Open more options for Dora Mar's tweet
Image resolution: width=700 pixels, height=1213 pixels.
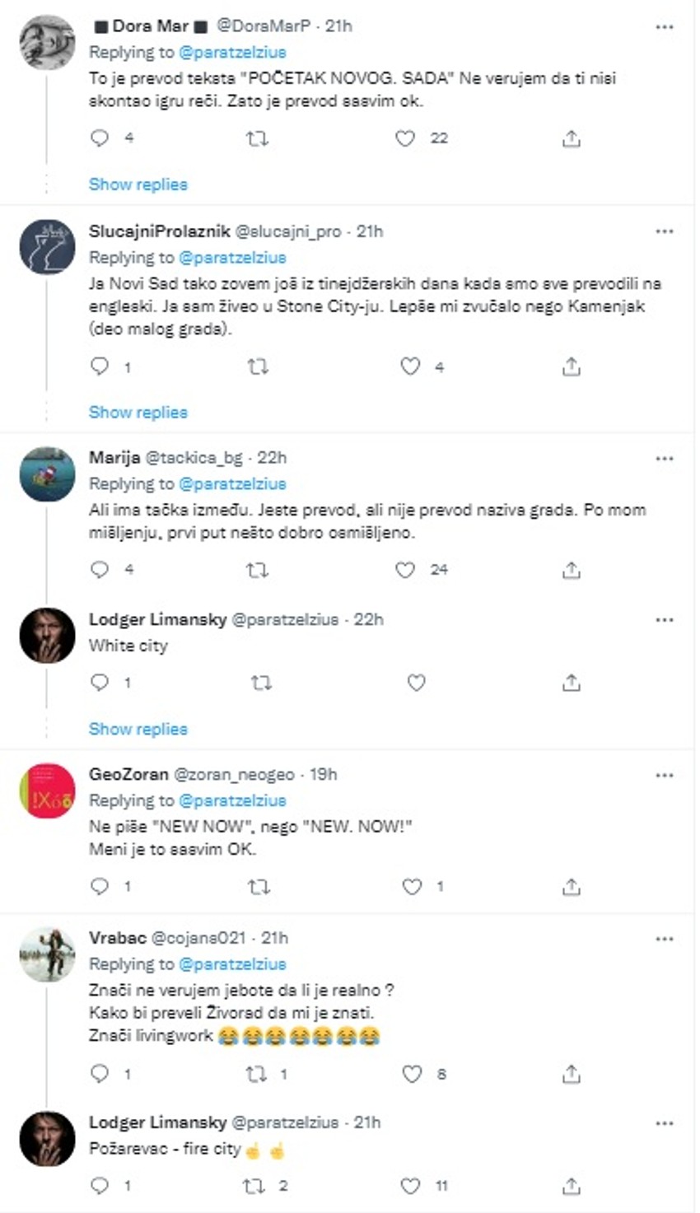click(665, 27)
